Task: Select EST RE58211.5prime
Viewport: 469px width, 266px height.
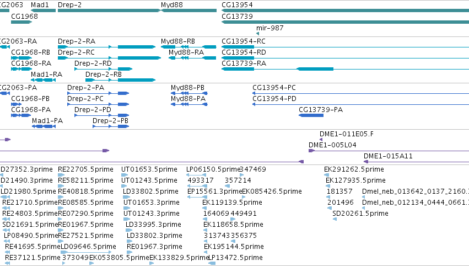Action: point(61,186)
